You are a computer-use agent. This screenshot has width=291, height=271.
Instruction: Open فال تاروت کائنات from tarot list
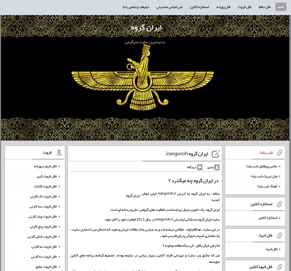click(45, 186)
